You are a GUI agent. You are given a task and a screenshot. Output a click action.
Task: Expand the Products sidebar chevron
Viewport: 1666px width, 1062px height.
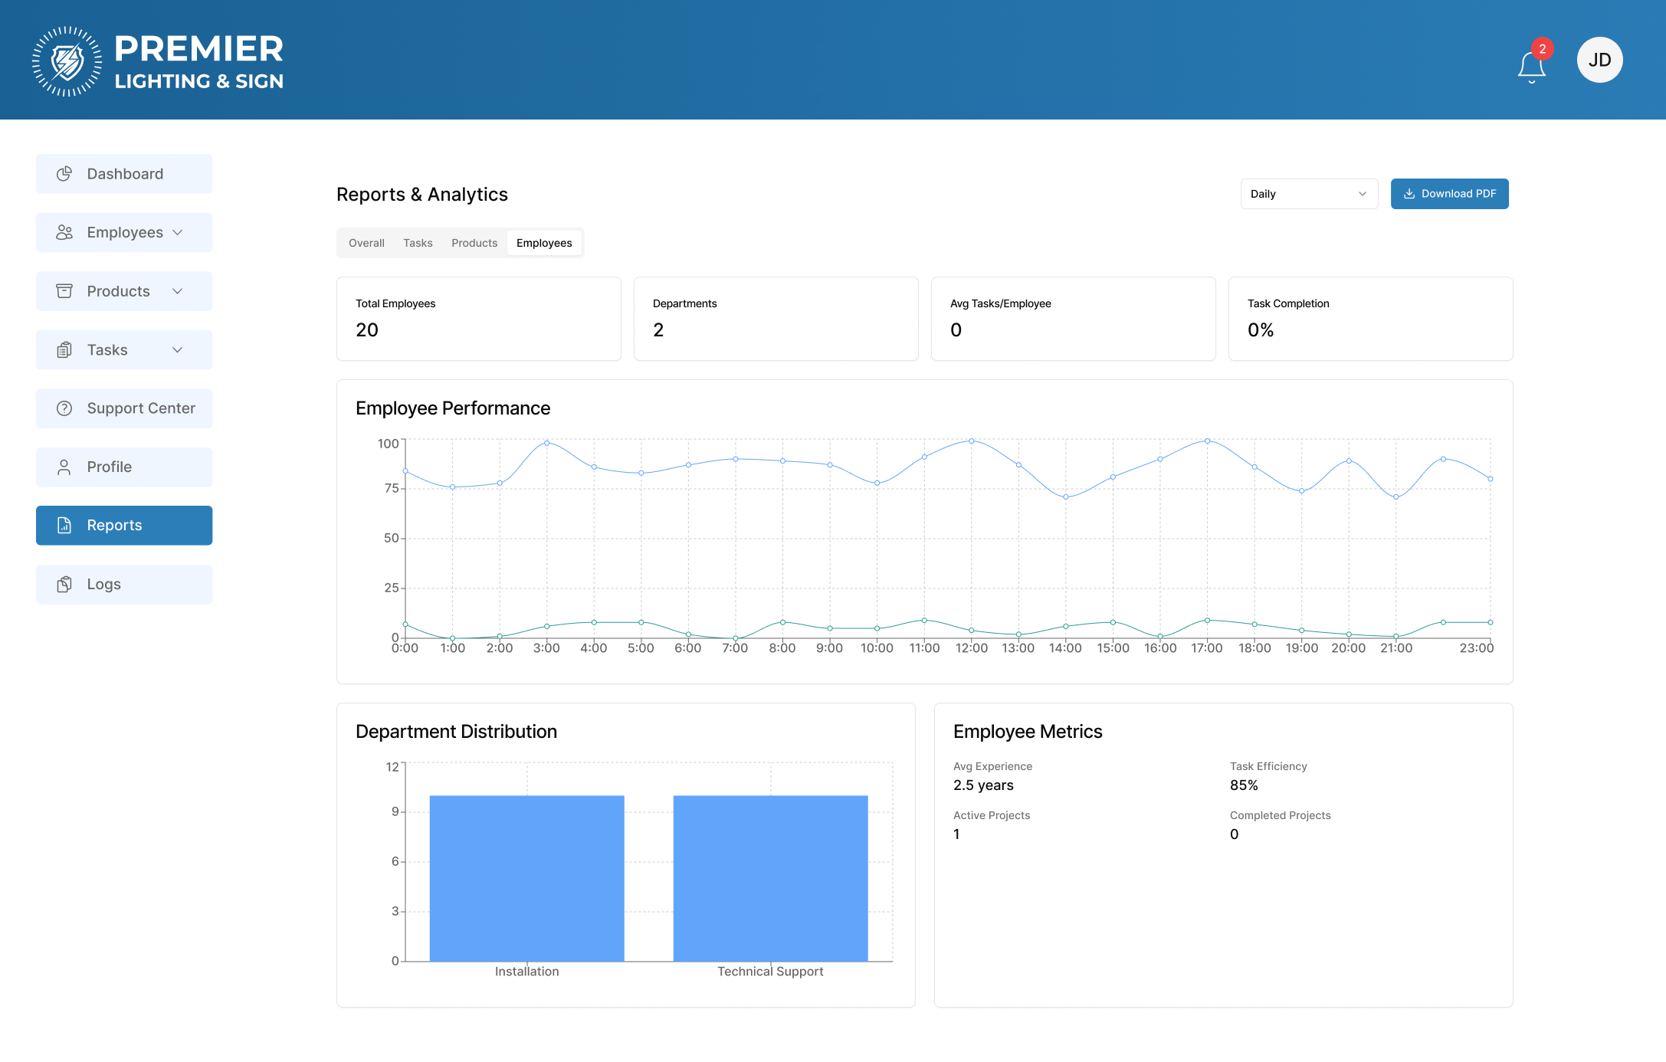[x=178, y=291]
